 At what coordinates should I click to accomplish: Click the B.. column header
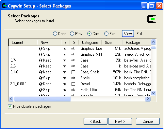[x=66, y=43]
